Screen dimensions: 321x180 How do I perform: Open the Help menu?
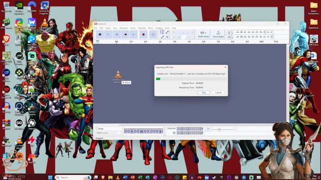tap(174, 28)
